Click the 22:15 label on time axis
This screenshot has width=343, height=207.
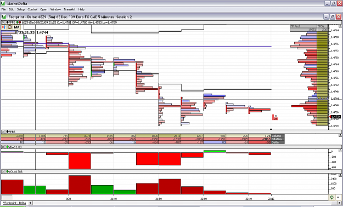[x=271, y=199]
